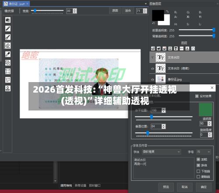The width and height of the screenshot is (219, 193).
Task: Select the Eraser tool
Action: (x=8, y=45)
